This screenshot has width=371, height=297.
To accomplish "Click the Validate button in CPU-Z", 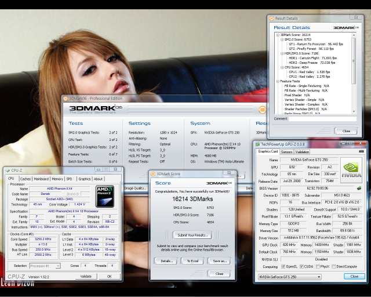I will pos(86,276).
